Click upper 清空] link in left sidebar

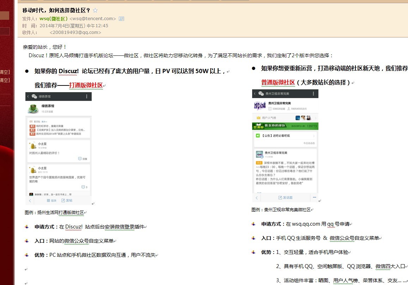(5, 72)
